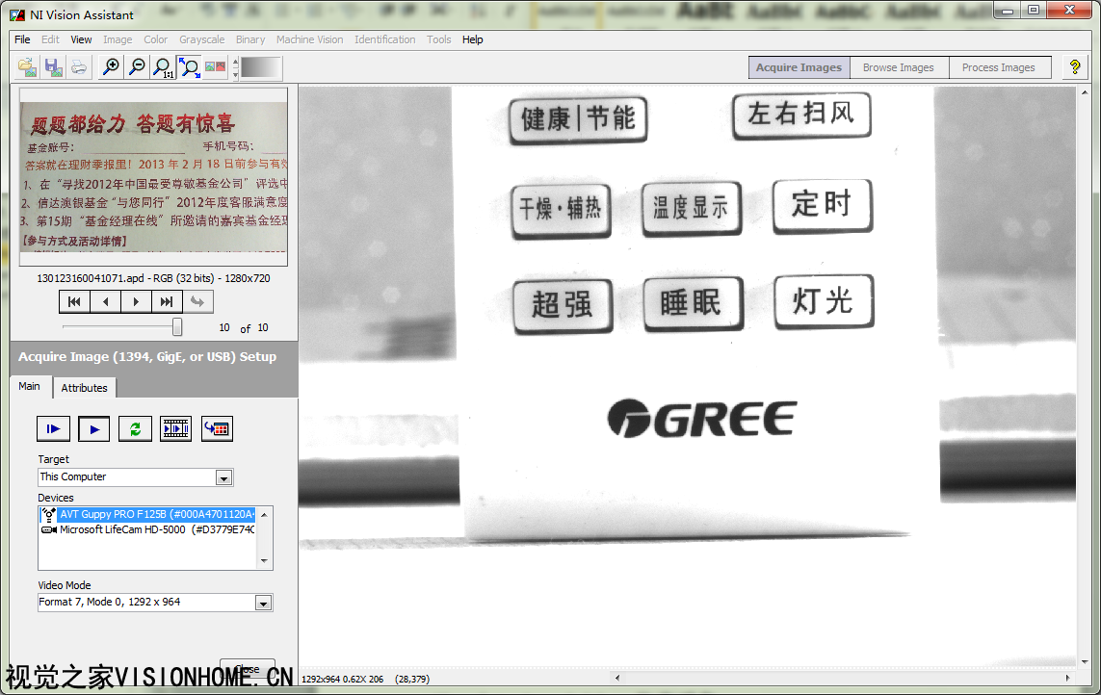Open the View menu
Screen dimensions: 1101x695
pyautogui.click(x=81, y=39)
